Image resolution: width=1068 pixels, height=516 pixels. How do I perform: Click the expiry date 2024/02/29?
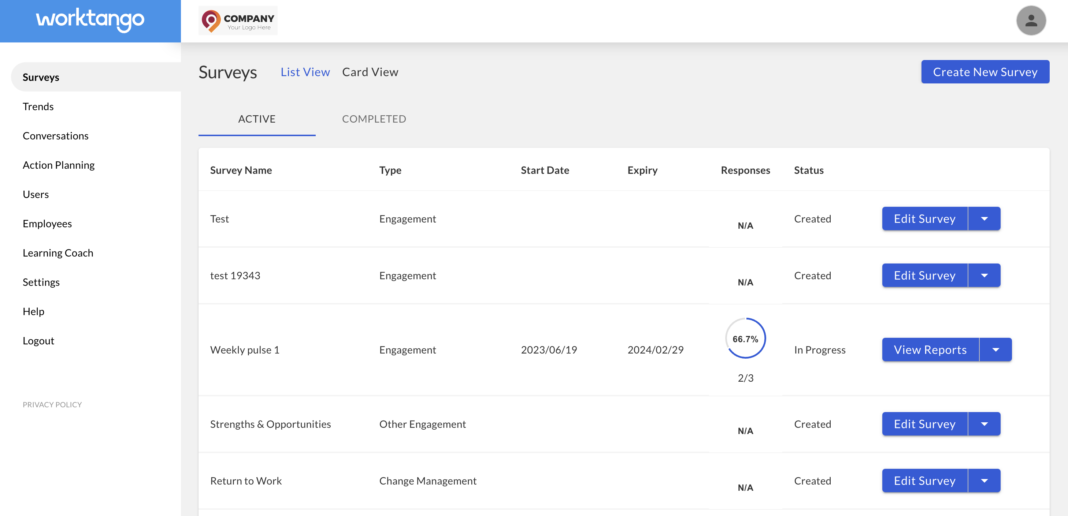pos(656,350)
